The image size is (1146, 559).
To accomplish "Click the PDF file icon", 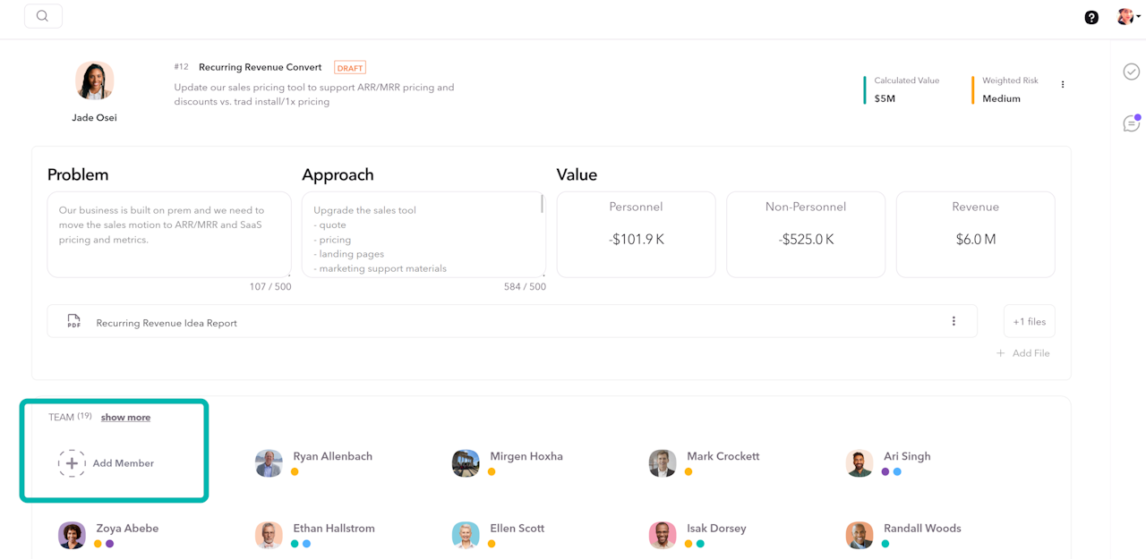I will click(74, 322).
